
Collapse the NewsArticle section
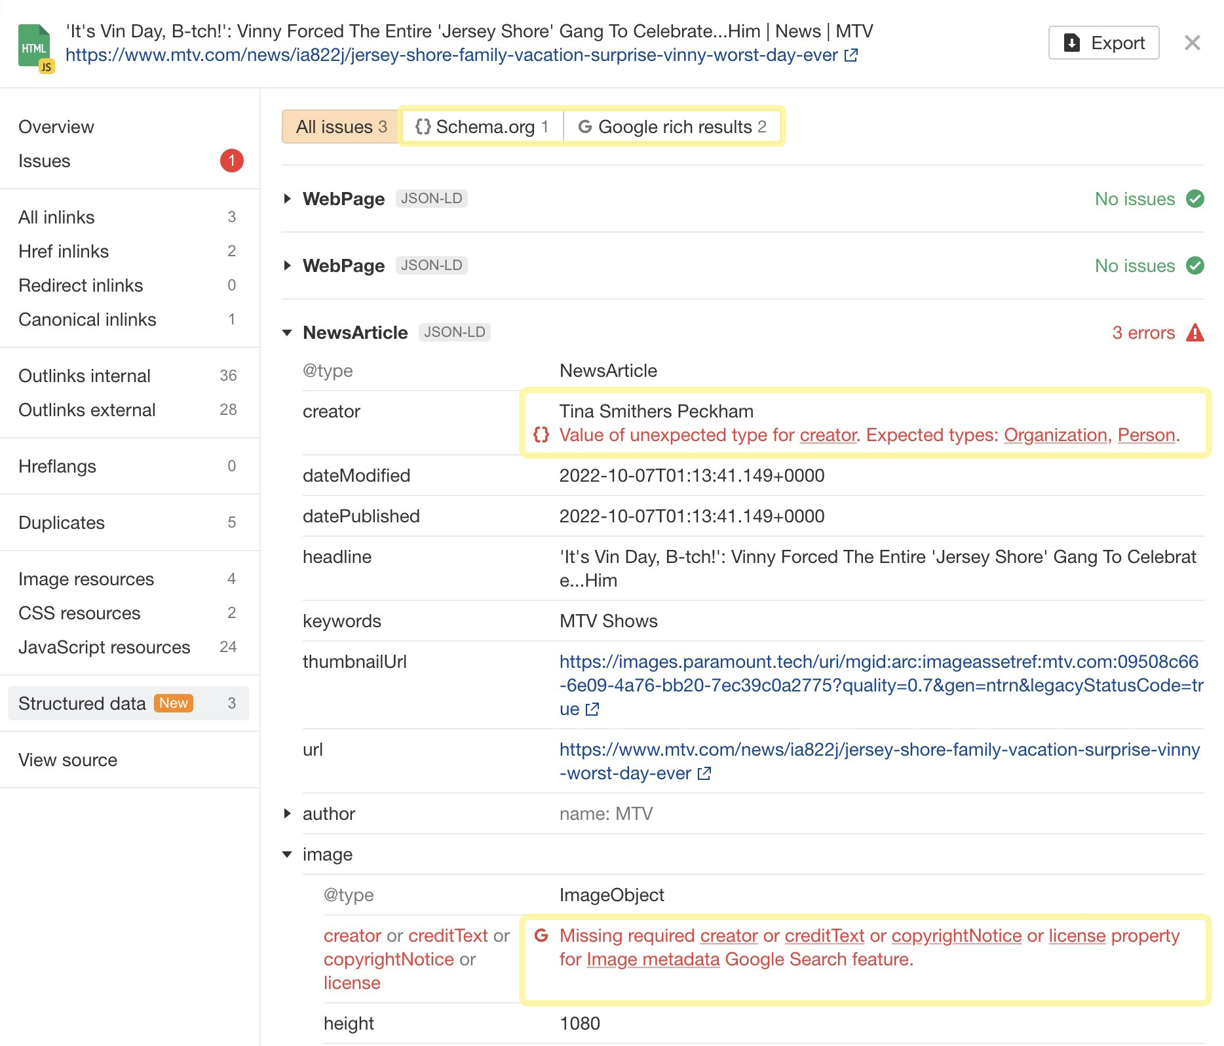coord(286,332)
